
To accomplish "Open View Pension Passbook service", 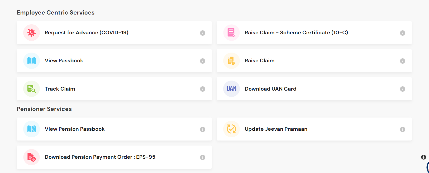I will tap(75, 129).
